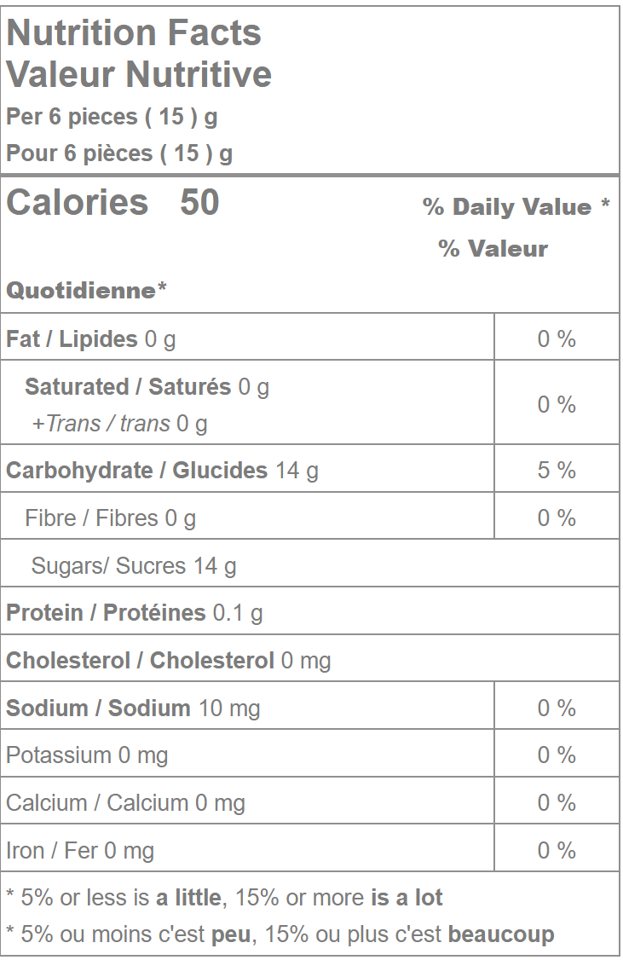Click the Protein / Protéines 0.1 g row
This screenshot has height=960, width=623.
(x=135, y=613)
